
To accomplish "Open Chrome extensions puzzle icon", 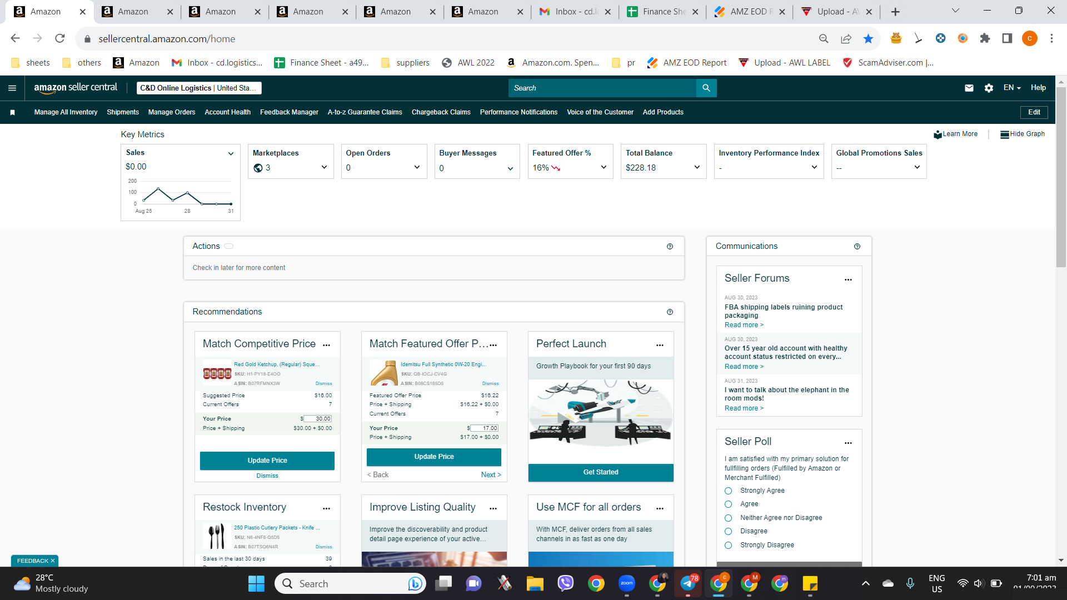I will point(985,38).
